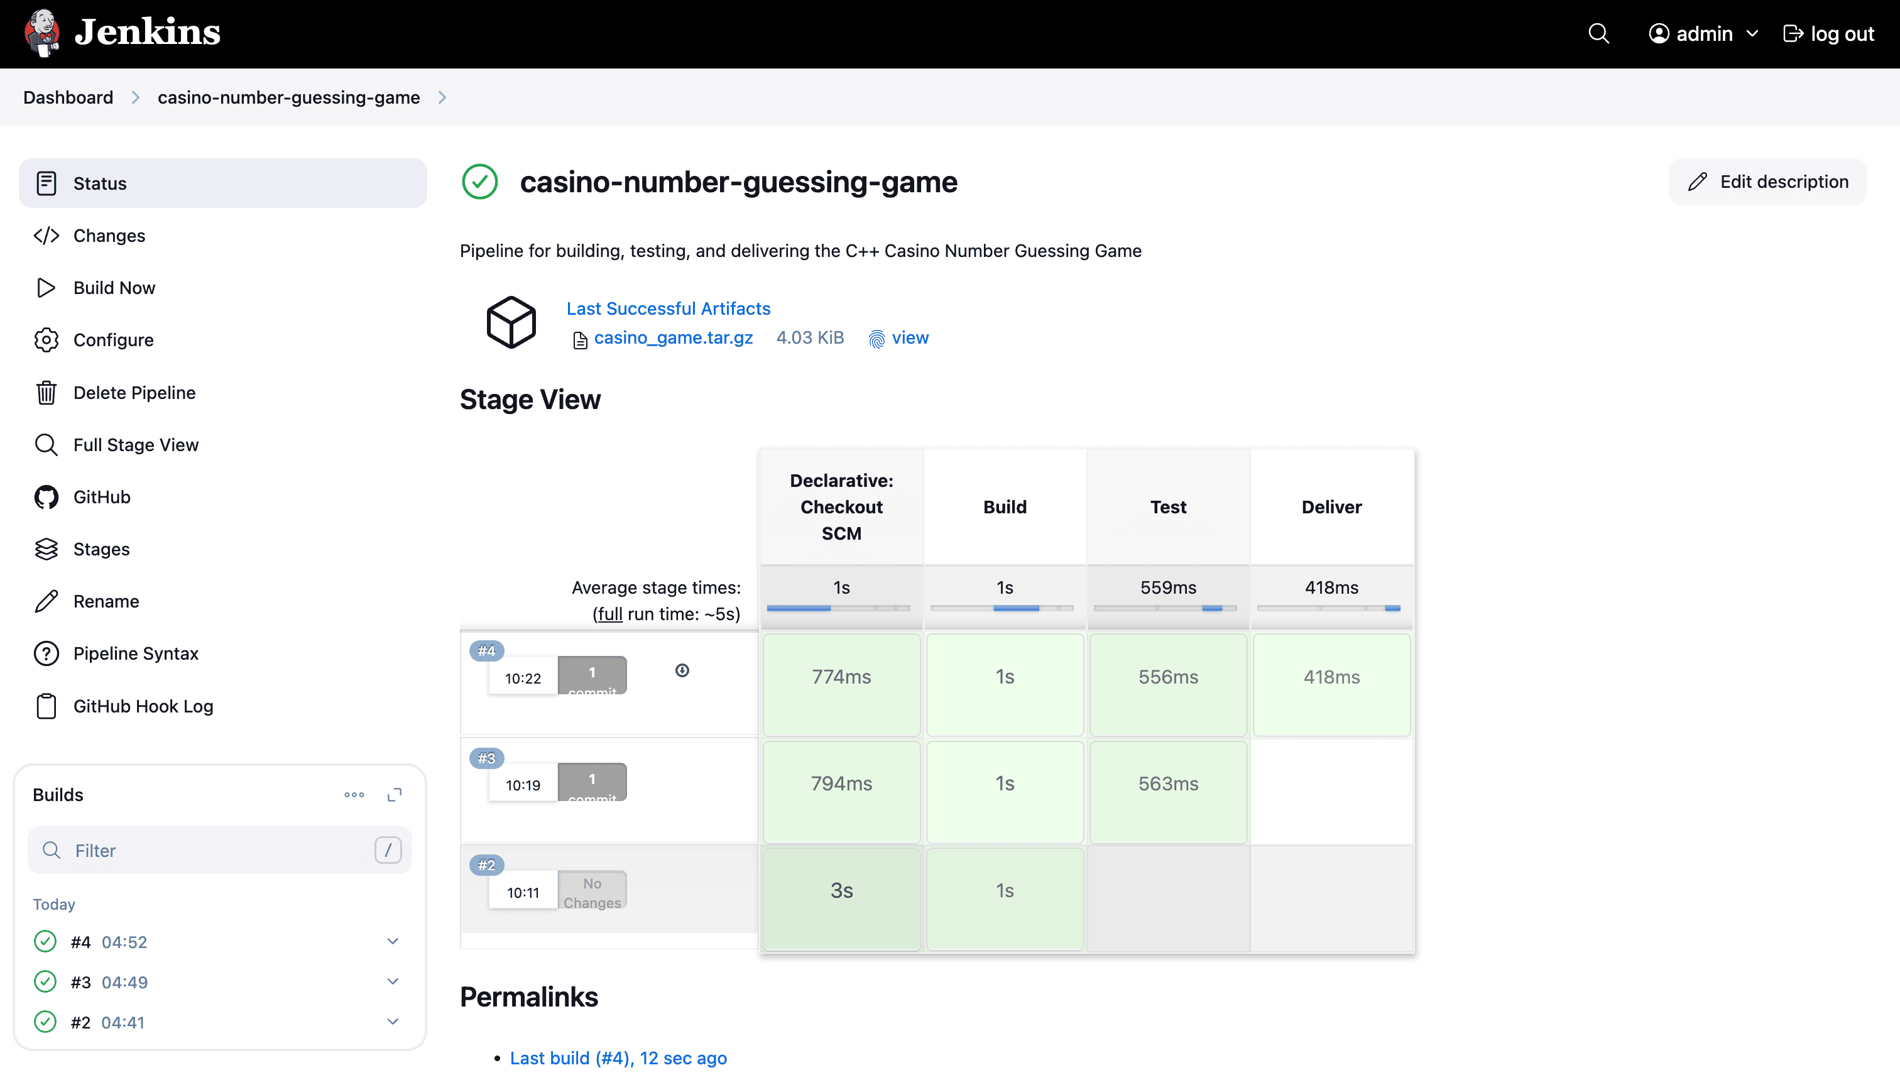The height and width of the screenshot is (1075, 1900).
Task: Open GitHub via the octocat icon
Action: point(46,497)
